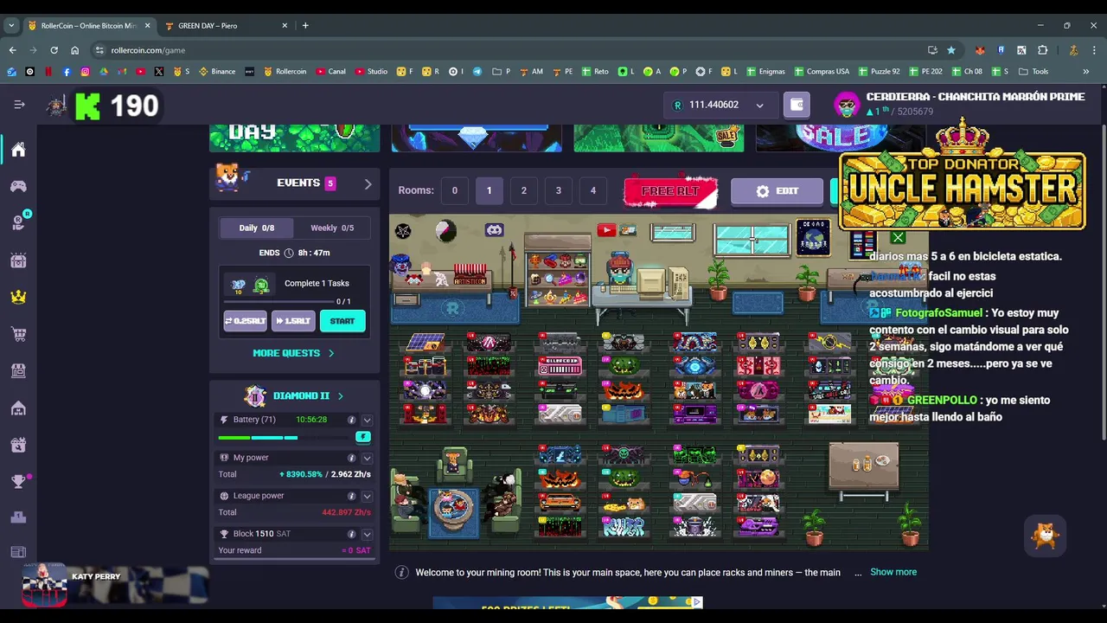Open the Chrome tab search dropdown
The width and height of the screenshot is (1107, 623).
click(11, 25)
